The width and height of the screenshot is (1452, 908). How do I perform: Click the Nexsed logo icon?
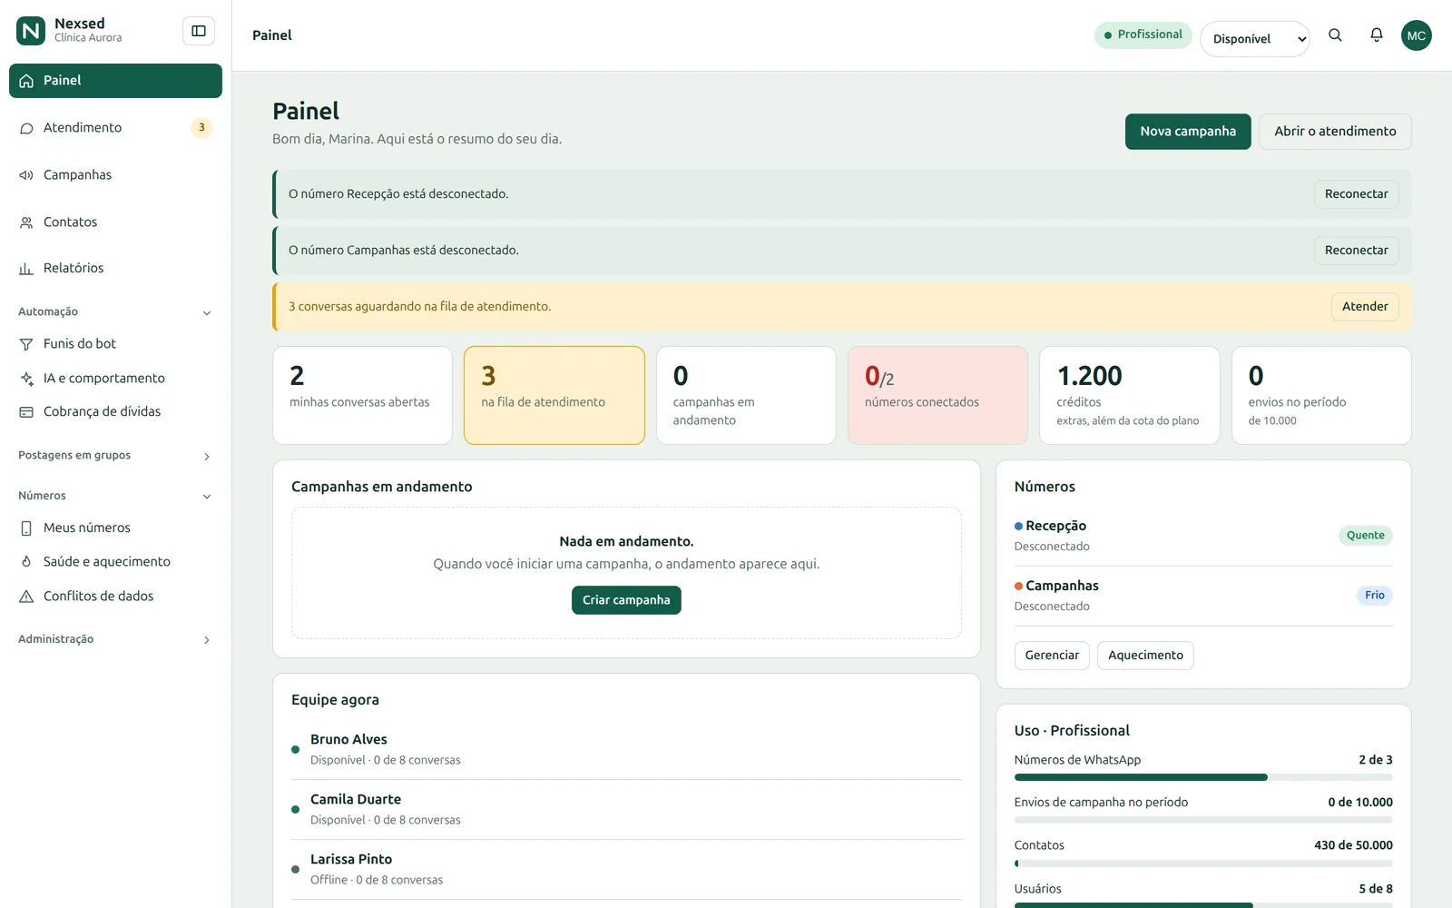click(x=31, y=31)
